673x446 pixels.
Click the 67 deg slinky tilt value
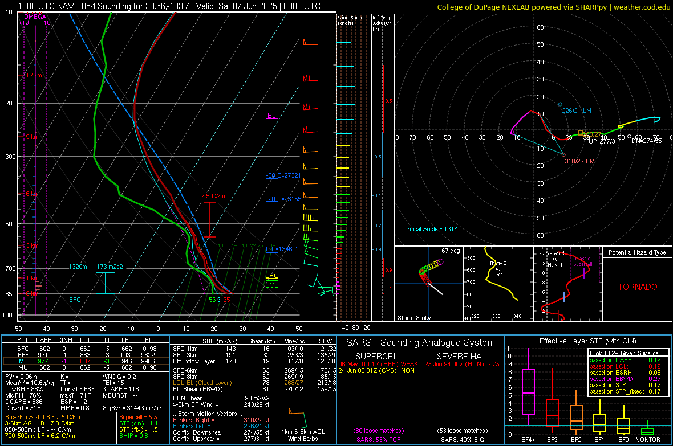click(451, 251)
